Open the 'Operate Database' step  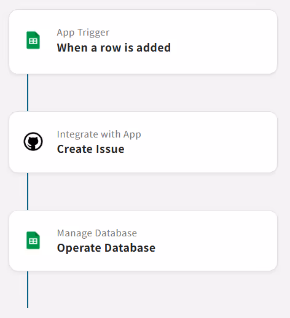pyautogui.click(x=143, y=241)
